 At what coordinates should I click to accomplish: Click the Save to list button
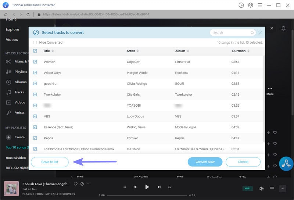pyautogui.click(x=50, y=162)
